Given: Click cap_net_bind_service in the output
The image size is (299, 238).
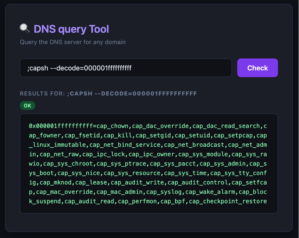Looking at the screenshot, I should pyautogui.click(x=125, y=145).
